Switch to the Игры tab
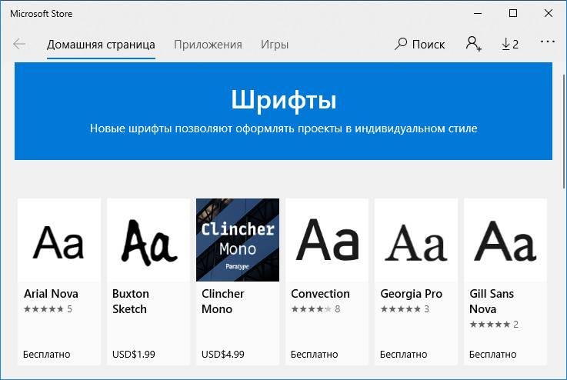567x380 pixels. pos(275,45)
